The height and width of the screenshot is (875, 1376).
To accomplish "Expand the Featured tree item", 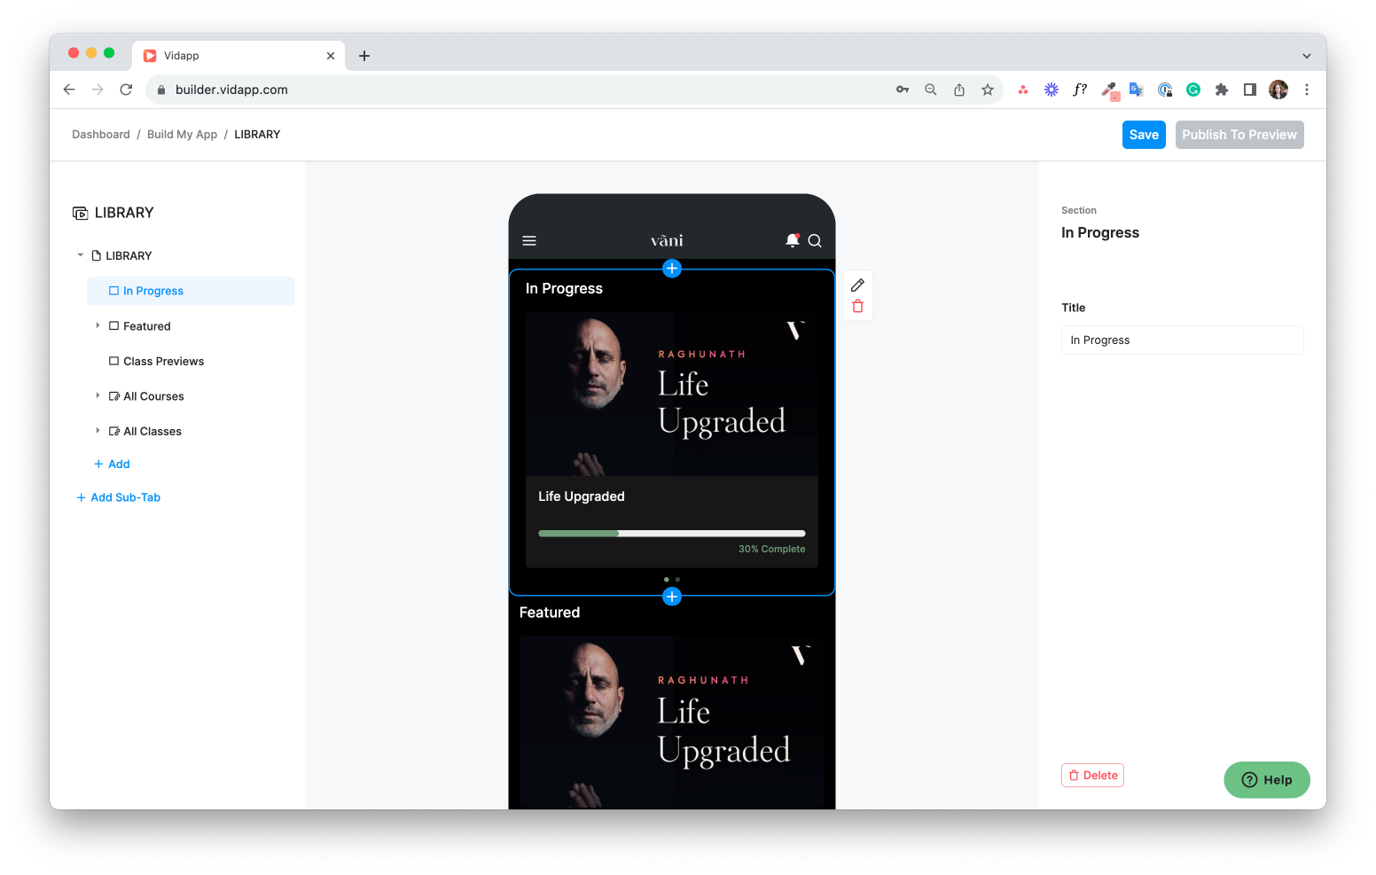I will (98, 325).
